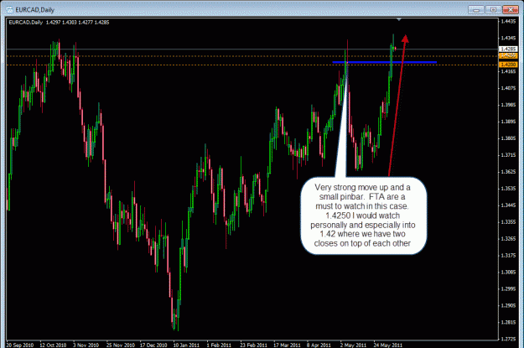The width and height of the screenshot is (524, 348).
Task: Click the 1.3535 price scale label
Action: pos(508,188)
